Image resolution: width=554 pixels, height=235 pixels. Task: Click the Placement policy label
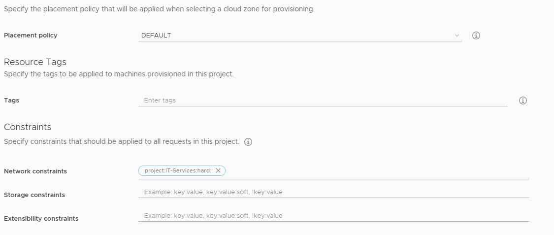click(31, 35)
